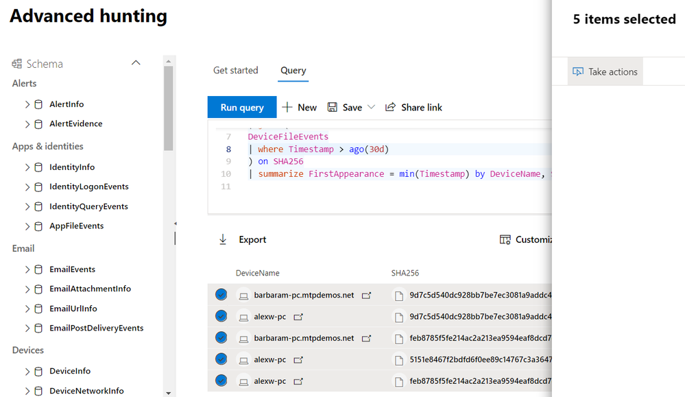Click the Save floppy disk icon

coord(333,107)
